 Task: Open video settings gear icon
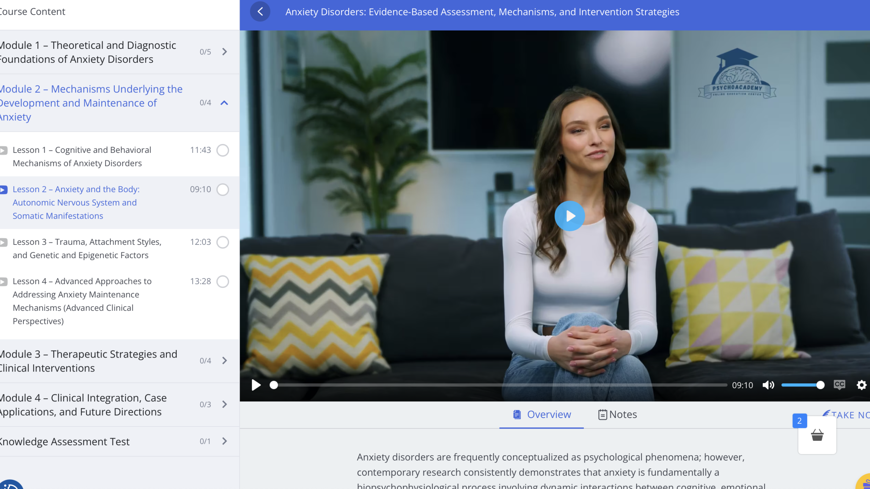coord(861,385)
